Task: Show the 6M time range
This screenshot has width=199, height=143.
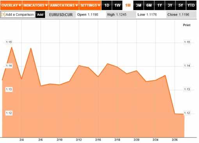Action: tap(149, 5)
